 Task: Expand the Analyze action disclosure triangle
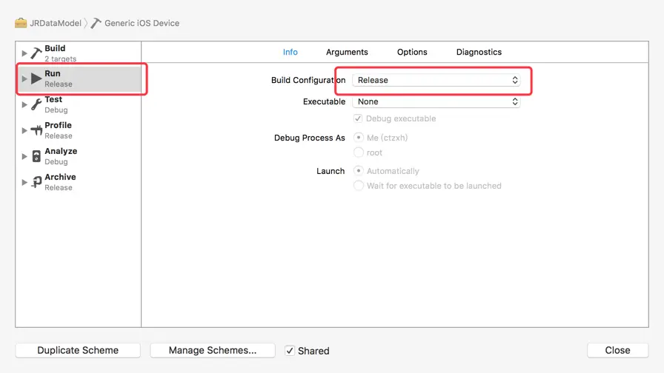tap(24, 156)
